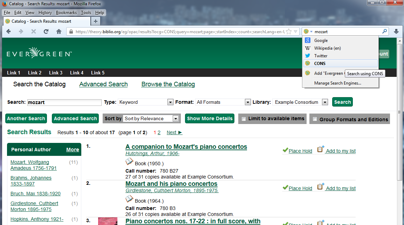
Task: Open the search Type Keyword dropdown
Action: click(170, 102)
